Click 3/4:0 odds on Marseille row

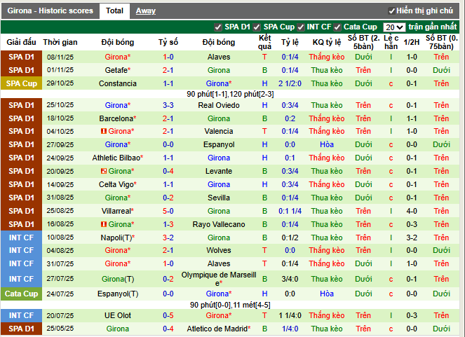point(290,279)
